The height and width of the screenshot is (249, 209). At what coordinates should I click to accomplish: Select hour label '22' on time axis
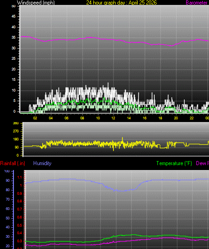pyautogui.click(x=192, y=118)
